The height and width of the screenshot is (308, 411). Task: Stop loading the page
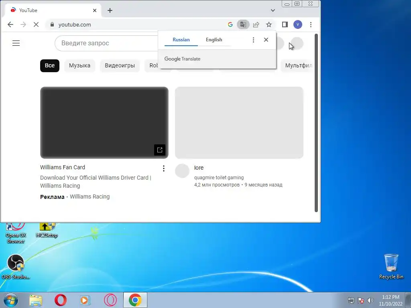point(36,24)
